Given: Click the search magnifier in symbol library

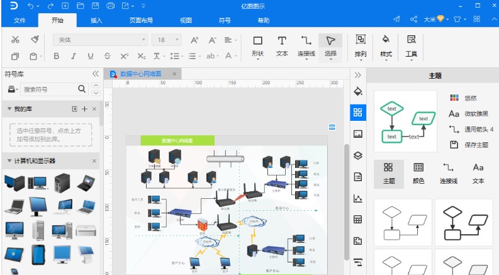Looking at the screenshot, I should (x=82, y=89).
